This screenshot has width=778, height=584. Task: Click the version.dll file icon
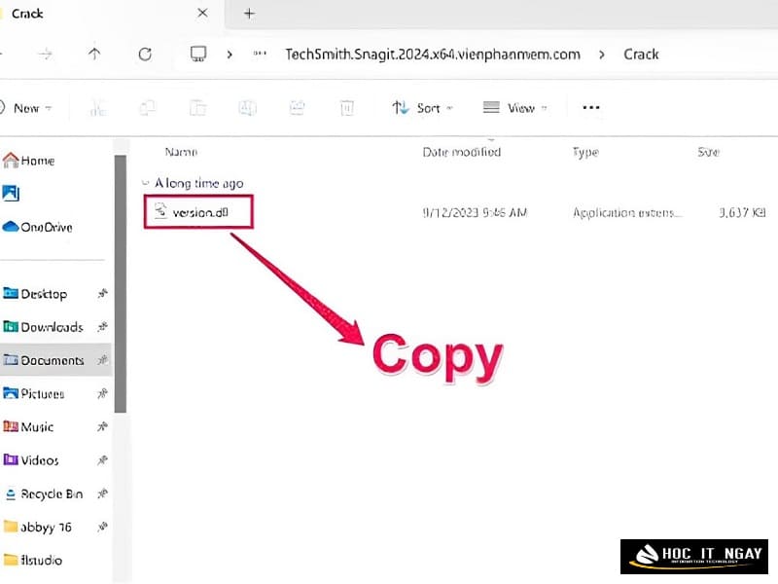160,211
